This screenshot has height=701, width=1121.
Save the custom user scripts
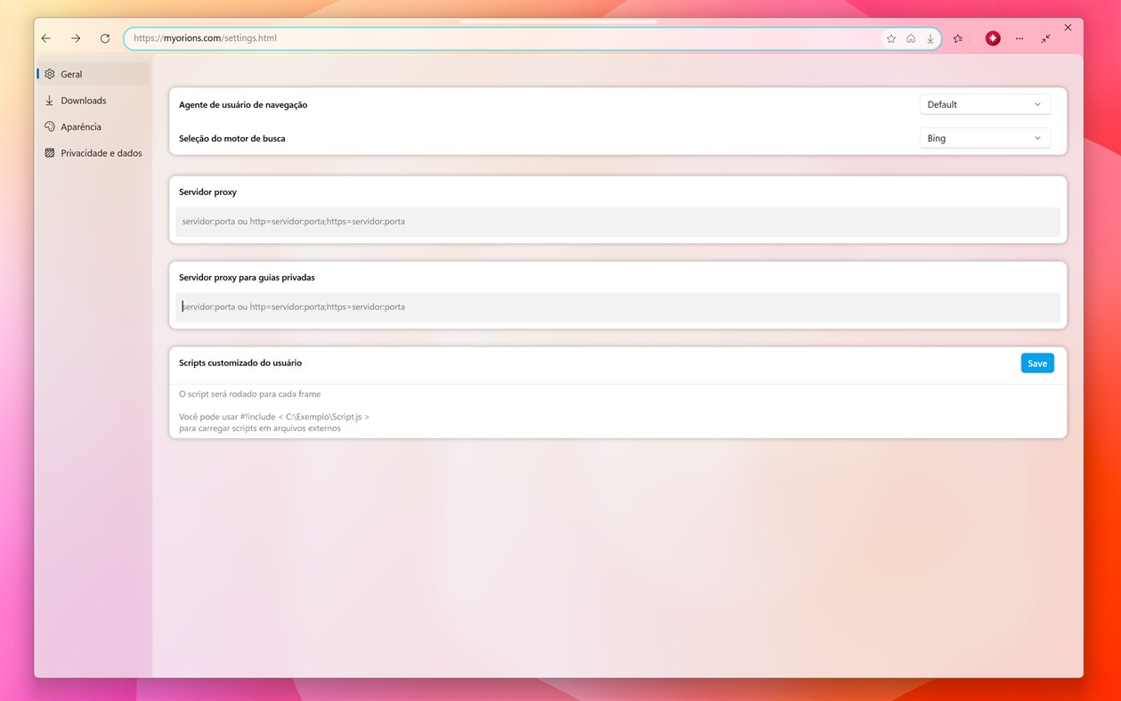[x=1036, y=363]
